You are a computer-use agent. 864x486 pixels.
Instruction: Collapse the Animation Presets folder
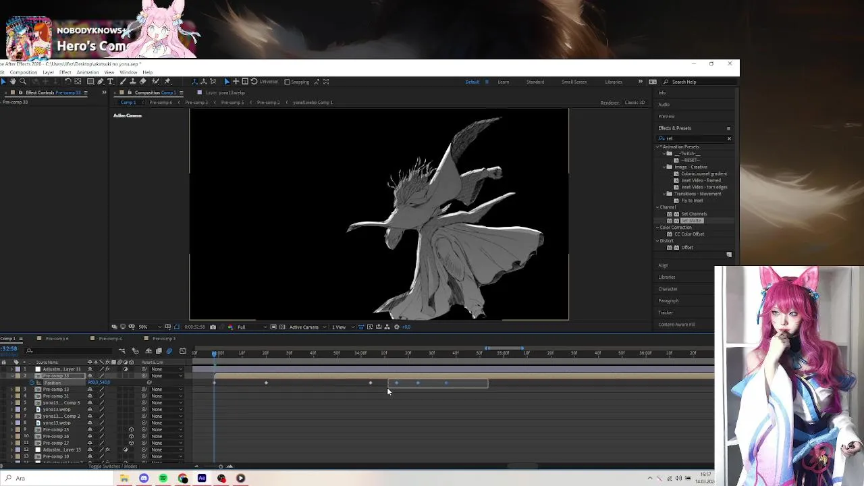pyautogui.click(x=658, y=146)
